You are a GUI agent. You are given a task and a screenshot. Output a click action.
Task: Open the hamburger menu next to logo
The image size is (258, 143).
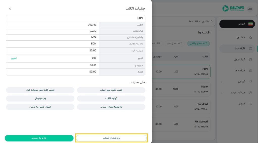point(250,9)
